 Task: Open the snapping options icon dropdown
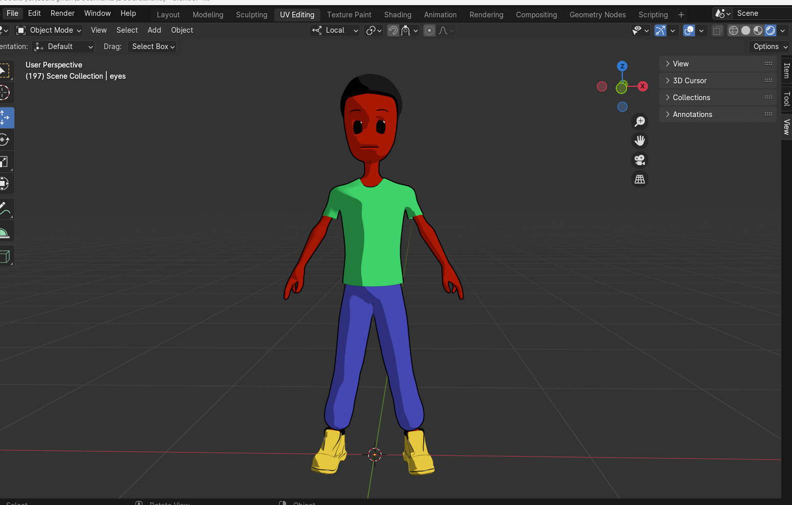pos(410,30)
